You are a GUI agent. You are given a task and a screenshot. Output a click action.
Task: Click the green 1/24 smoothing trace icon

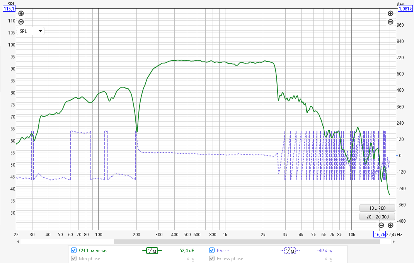point(152,251)
